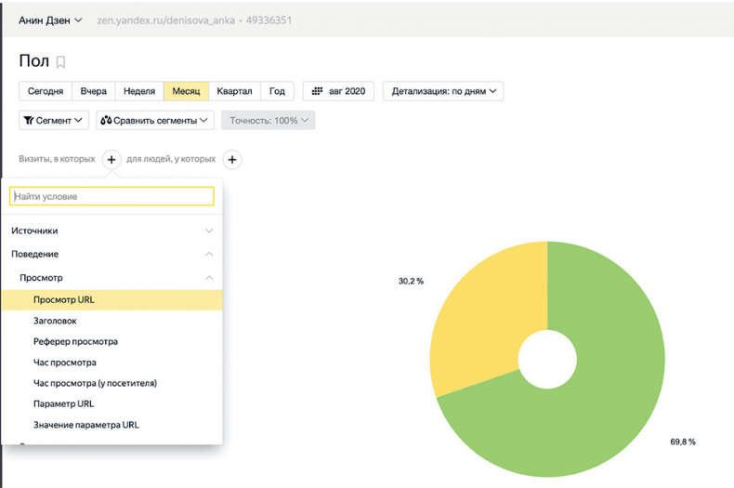Open the Детализация: по дням dropdown
The image size is (734, 488).
[443, 91]
